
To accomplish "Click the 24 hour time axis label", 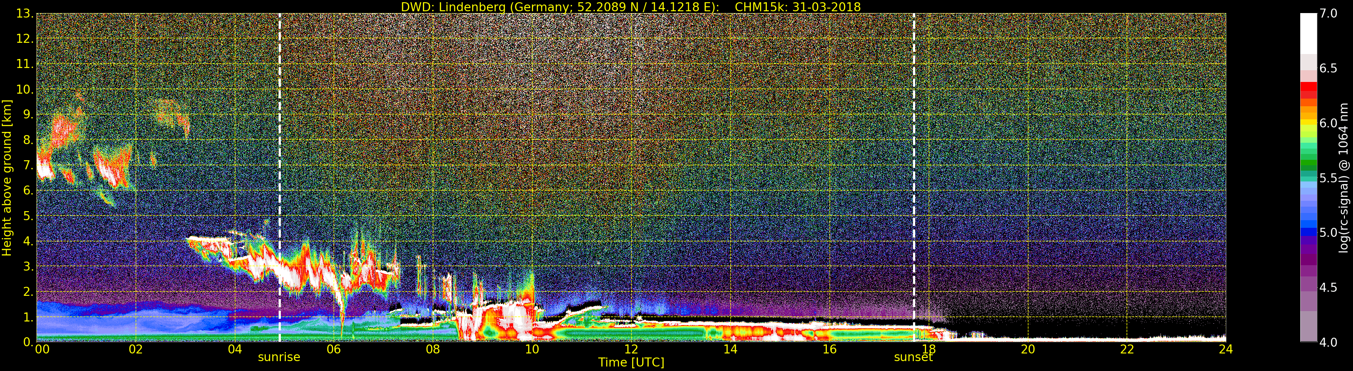I will click(x=1225, y=349).
